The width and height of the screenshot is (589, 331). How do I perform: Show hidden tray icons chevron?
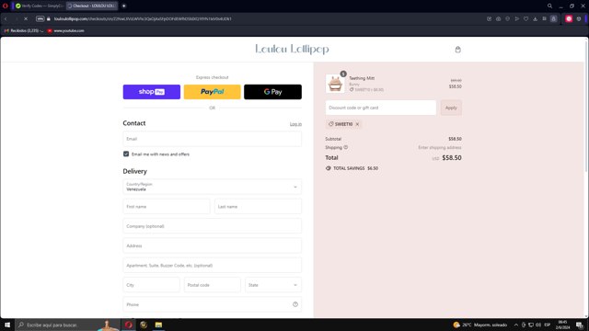[515, 325]
